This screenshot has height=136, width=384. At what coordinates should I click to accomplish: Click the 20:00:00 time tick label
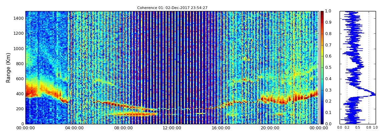click(269, 128)
